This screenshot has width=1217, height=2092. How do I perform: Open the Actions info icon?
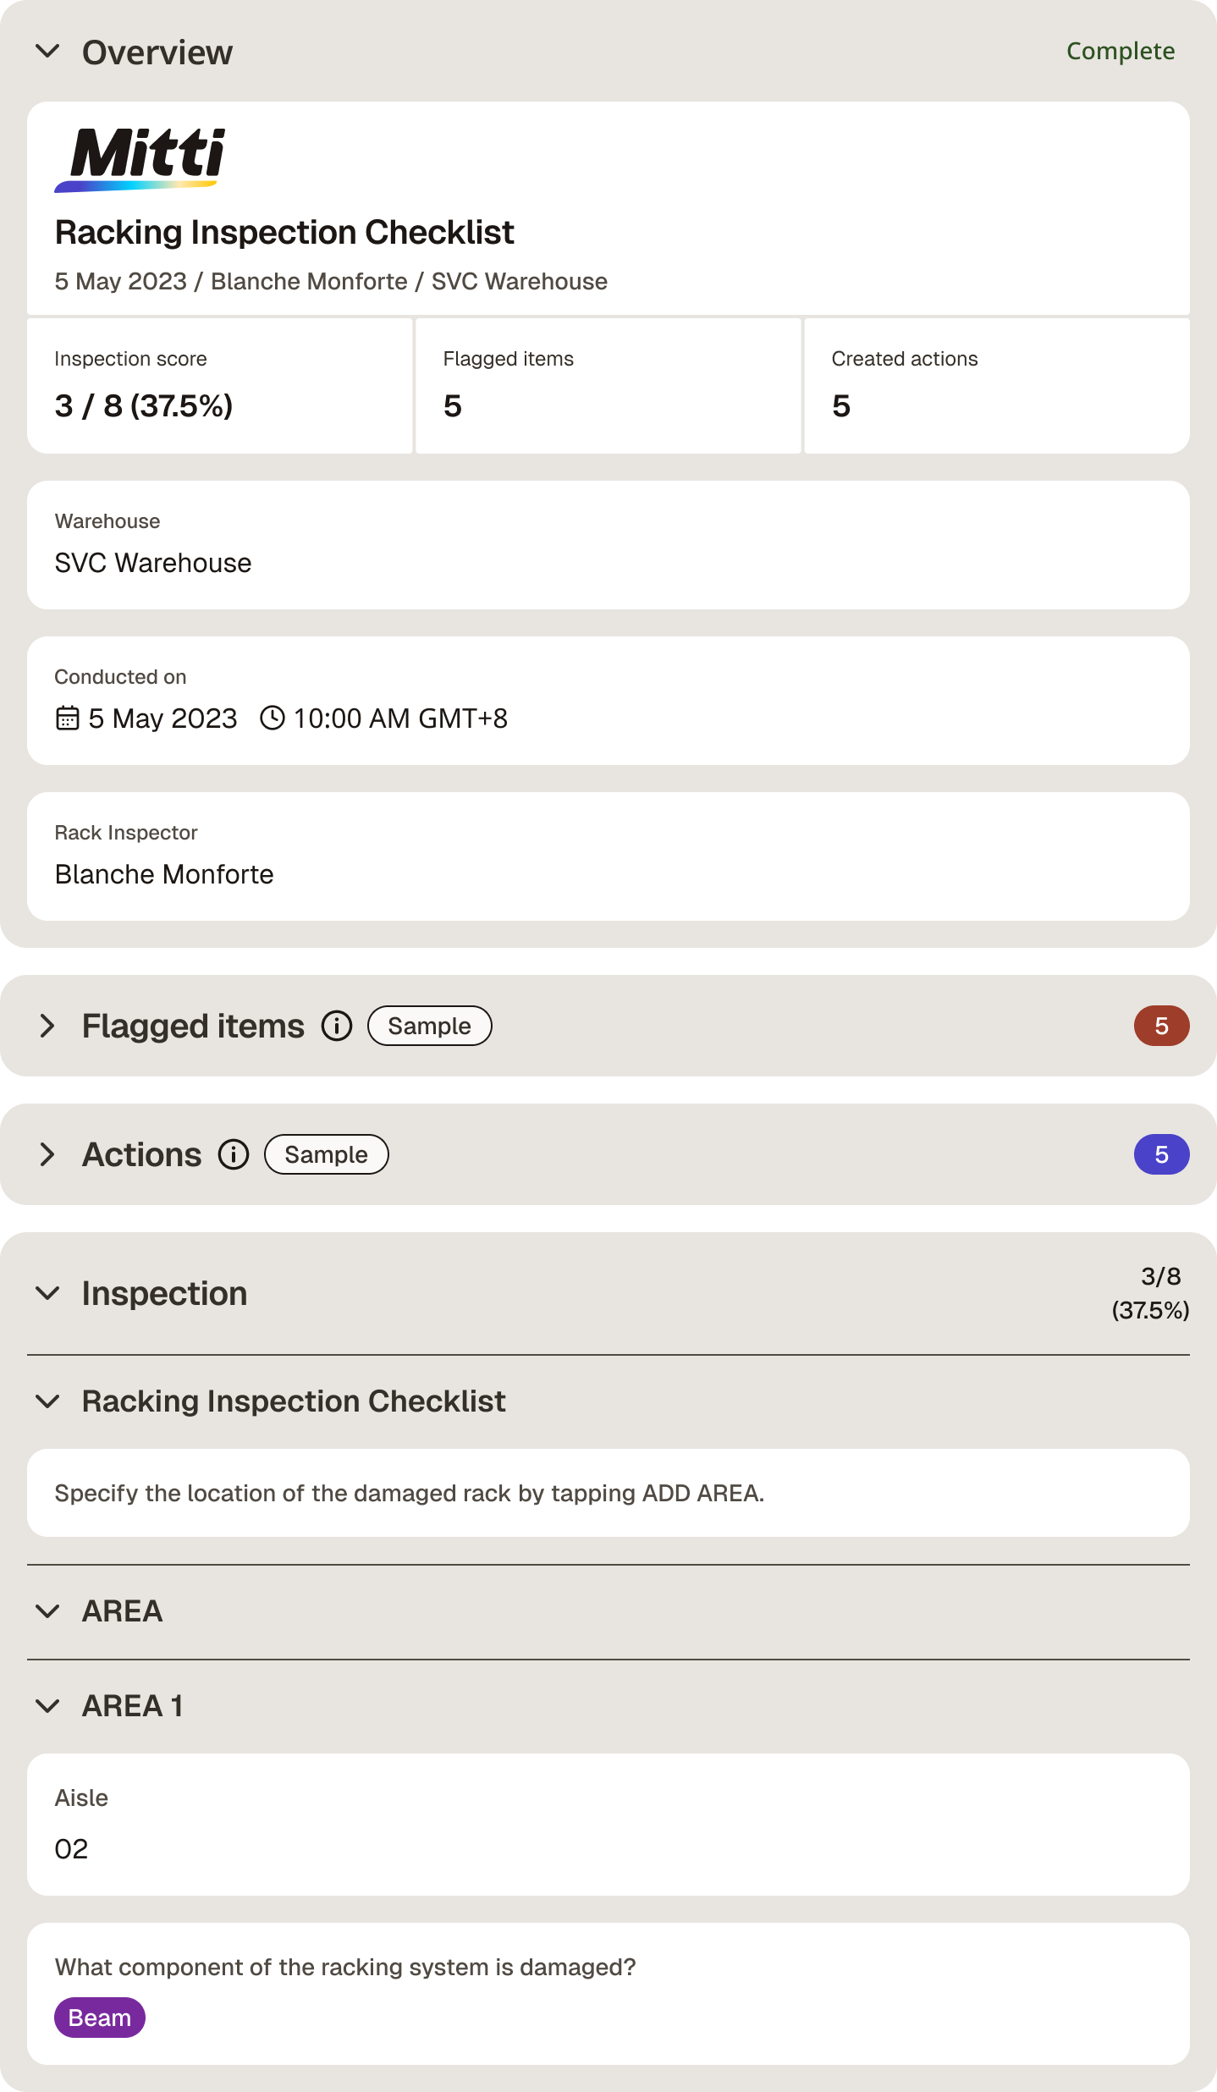pos(234,1154)
